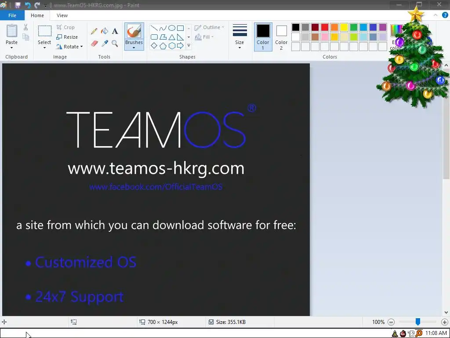The height and width of the screenshot is (338, 450).
Task: Zoom in with the plus button
Action: coord(445,322)
